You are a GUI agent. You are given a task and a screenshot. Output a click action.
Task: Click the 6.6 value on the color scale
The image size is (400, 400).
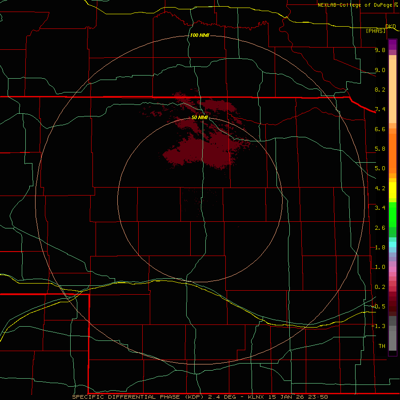pos(380,129)
